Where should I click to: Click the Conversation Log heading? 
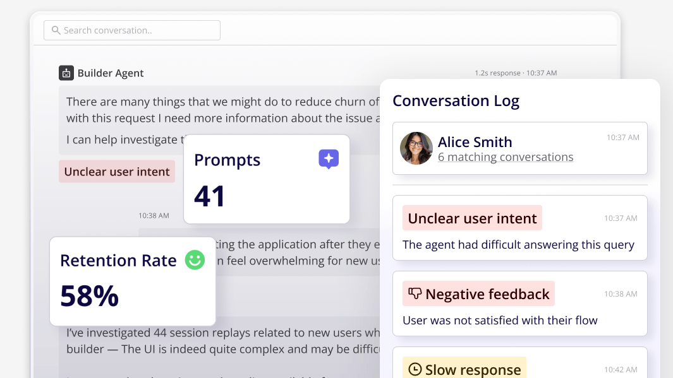click(456, 101)
